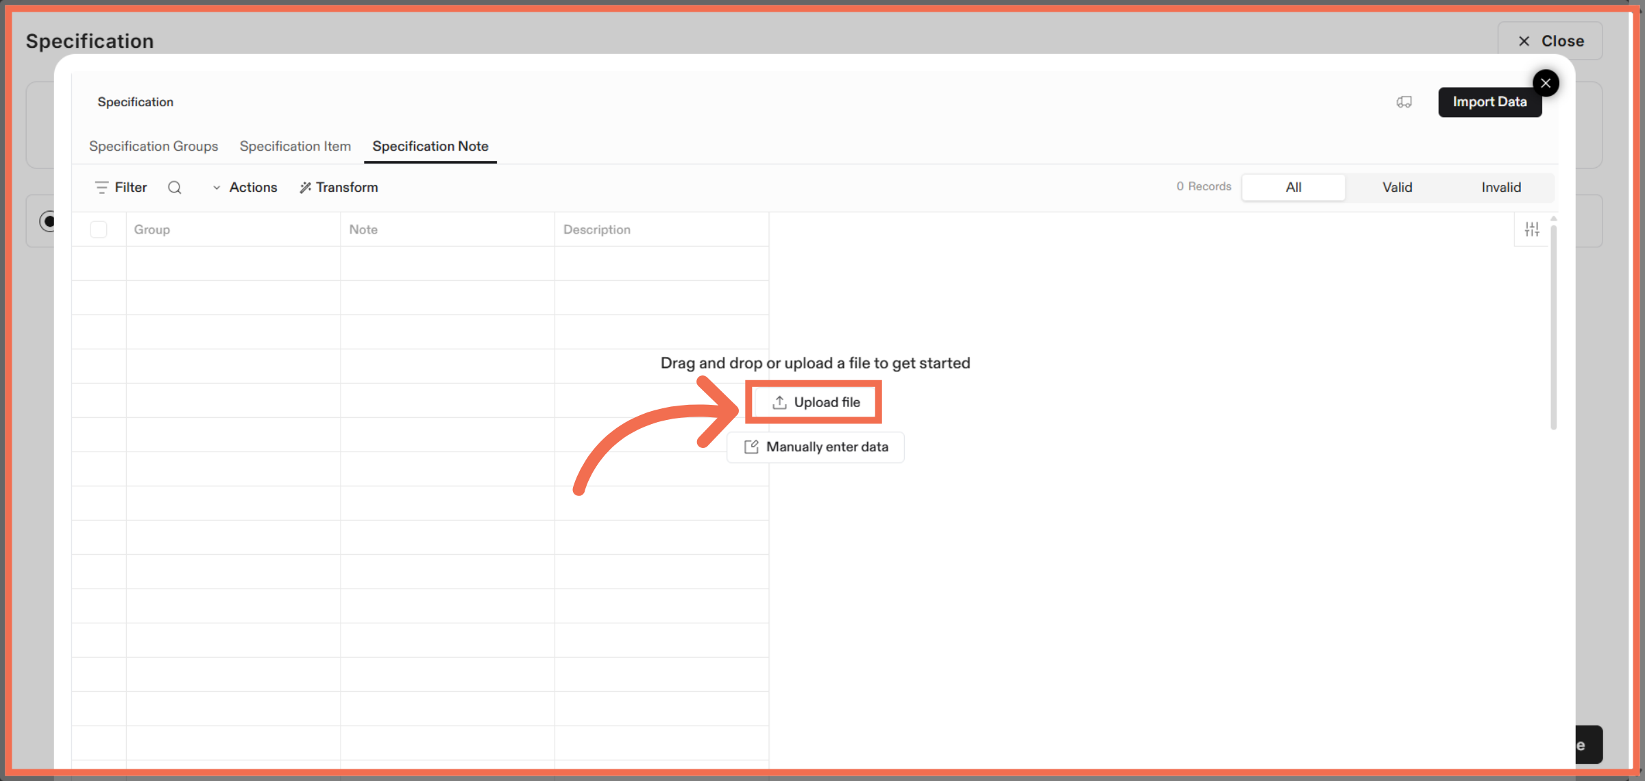Click the Description column header
The height and width of the screenshot is (781, 1645).
click(x=596, y=229)
